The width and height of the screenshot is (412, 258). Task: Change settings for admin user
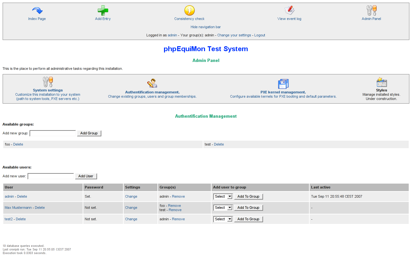tap(131, 196)
